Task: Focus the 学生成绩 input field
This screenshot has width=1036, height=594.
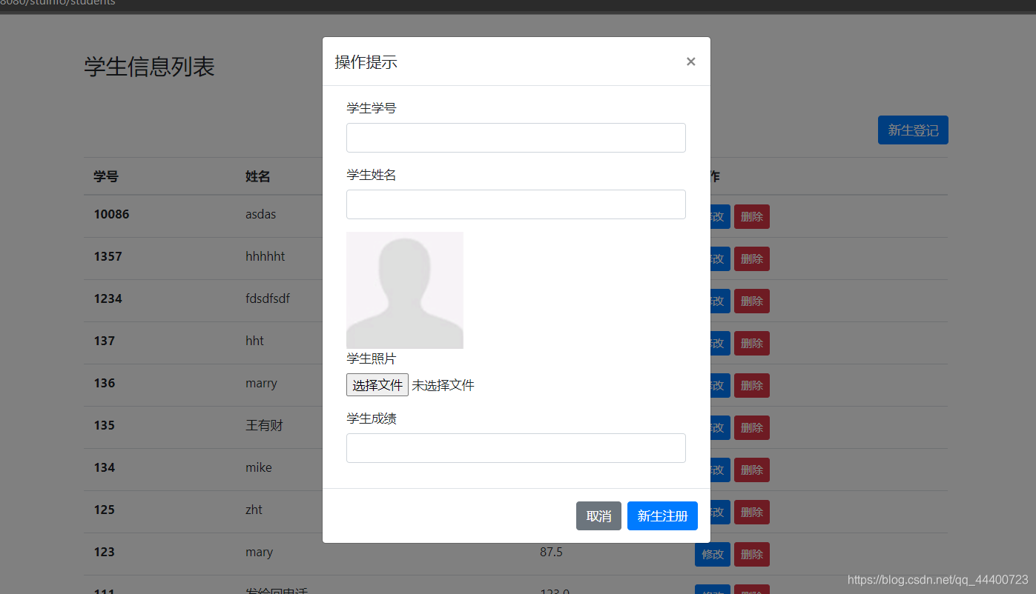Action: point(515,448)
